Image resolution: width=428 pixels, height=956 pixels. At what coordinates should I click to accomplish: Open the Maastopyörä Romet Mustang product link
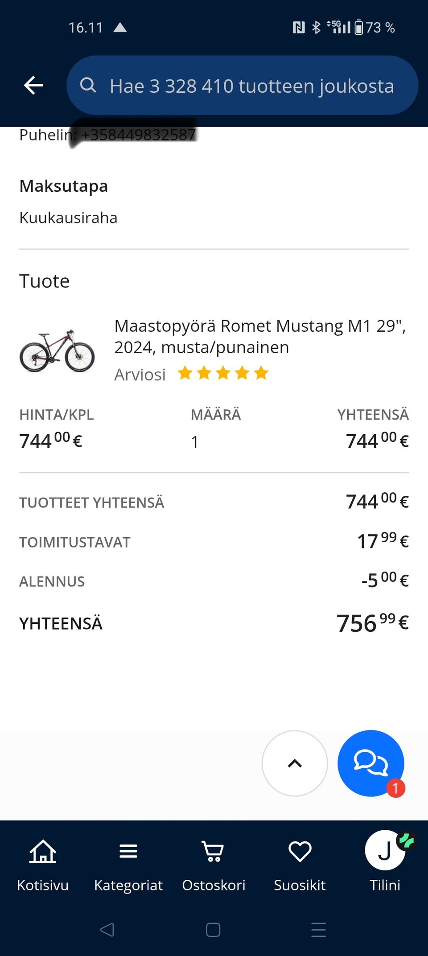(x=259, y=336)
